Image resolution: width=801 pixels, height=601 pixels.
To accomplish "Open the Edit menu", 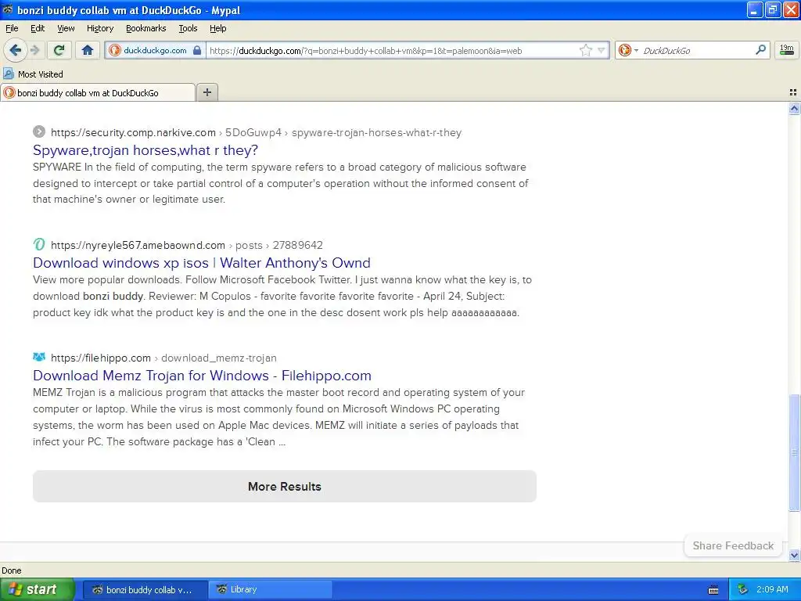I will (38, 28).
